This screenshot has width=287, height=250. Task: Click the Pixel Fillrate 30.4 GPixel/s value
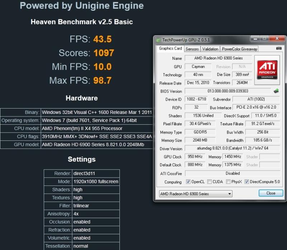click(x=200, y=124)
